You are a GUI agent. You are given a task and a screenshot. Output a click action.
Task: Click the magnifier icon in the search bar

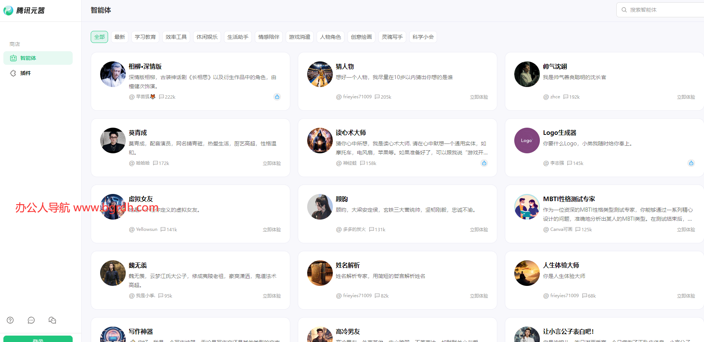[x=624, y=9]
